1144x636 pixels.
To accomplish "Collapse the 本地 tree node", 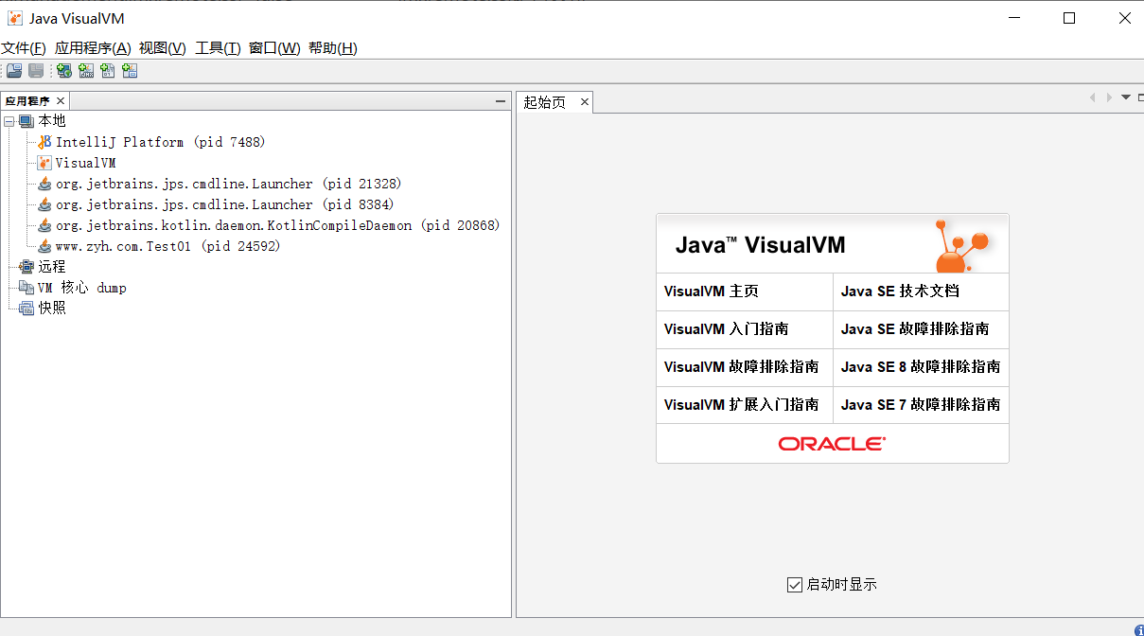I will point(9,121).
